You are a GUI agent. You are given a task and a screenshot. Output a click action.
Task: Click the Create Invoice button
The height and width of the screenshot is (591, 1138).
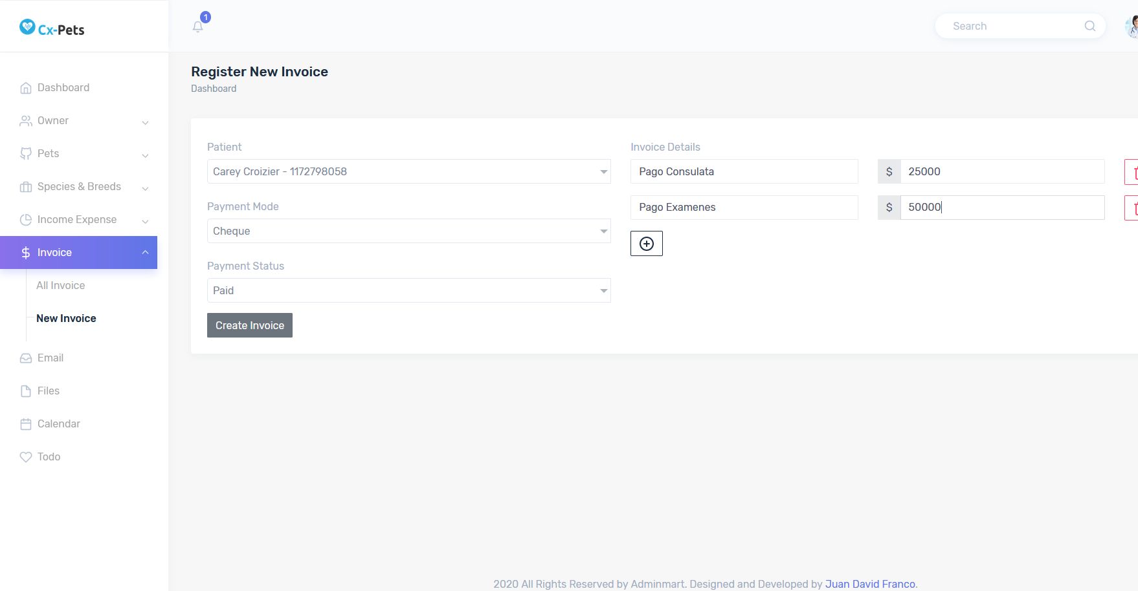[250, 326]
